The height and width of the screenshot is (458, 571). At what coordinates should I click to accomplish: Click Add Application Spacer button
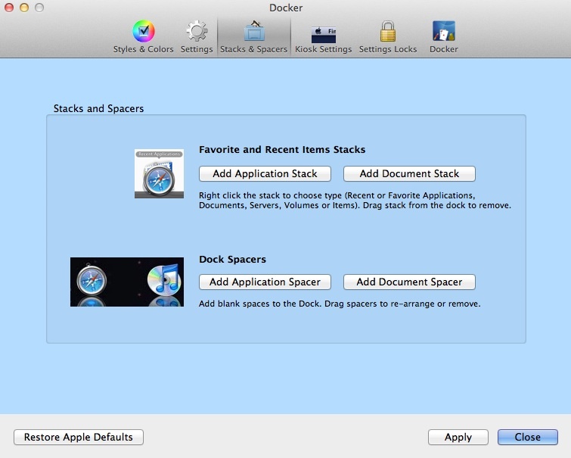click(x=265, y=282)
